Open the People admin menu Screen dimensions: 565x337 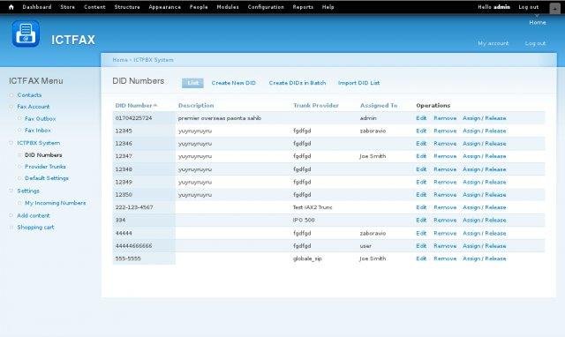(x=199, y=7)
